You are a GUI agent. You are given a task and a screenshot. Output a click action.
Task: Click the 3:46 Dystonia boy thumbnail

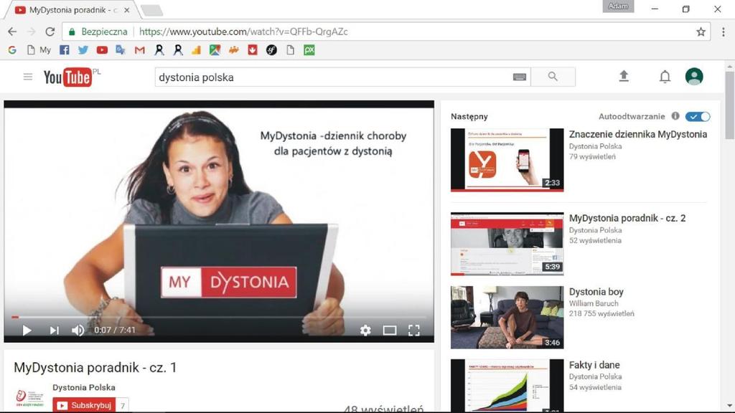(507, 318)
